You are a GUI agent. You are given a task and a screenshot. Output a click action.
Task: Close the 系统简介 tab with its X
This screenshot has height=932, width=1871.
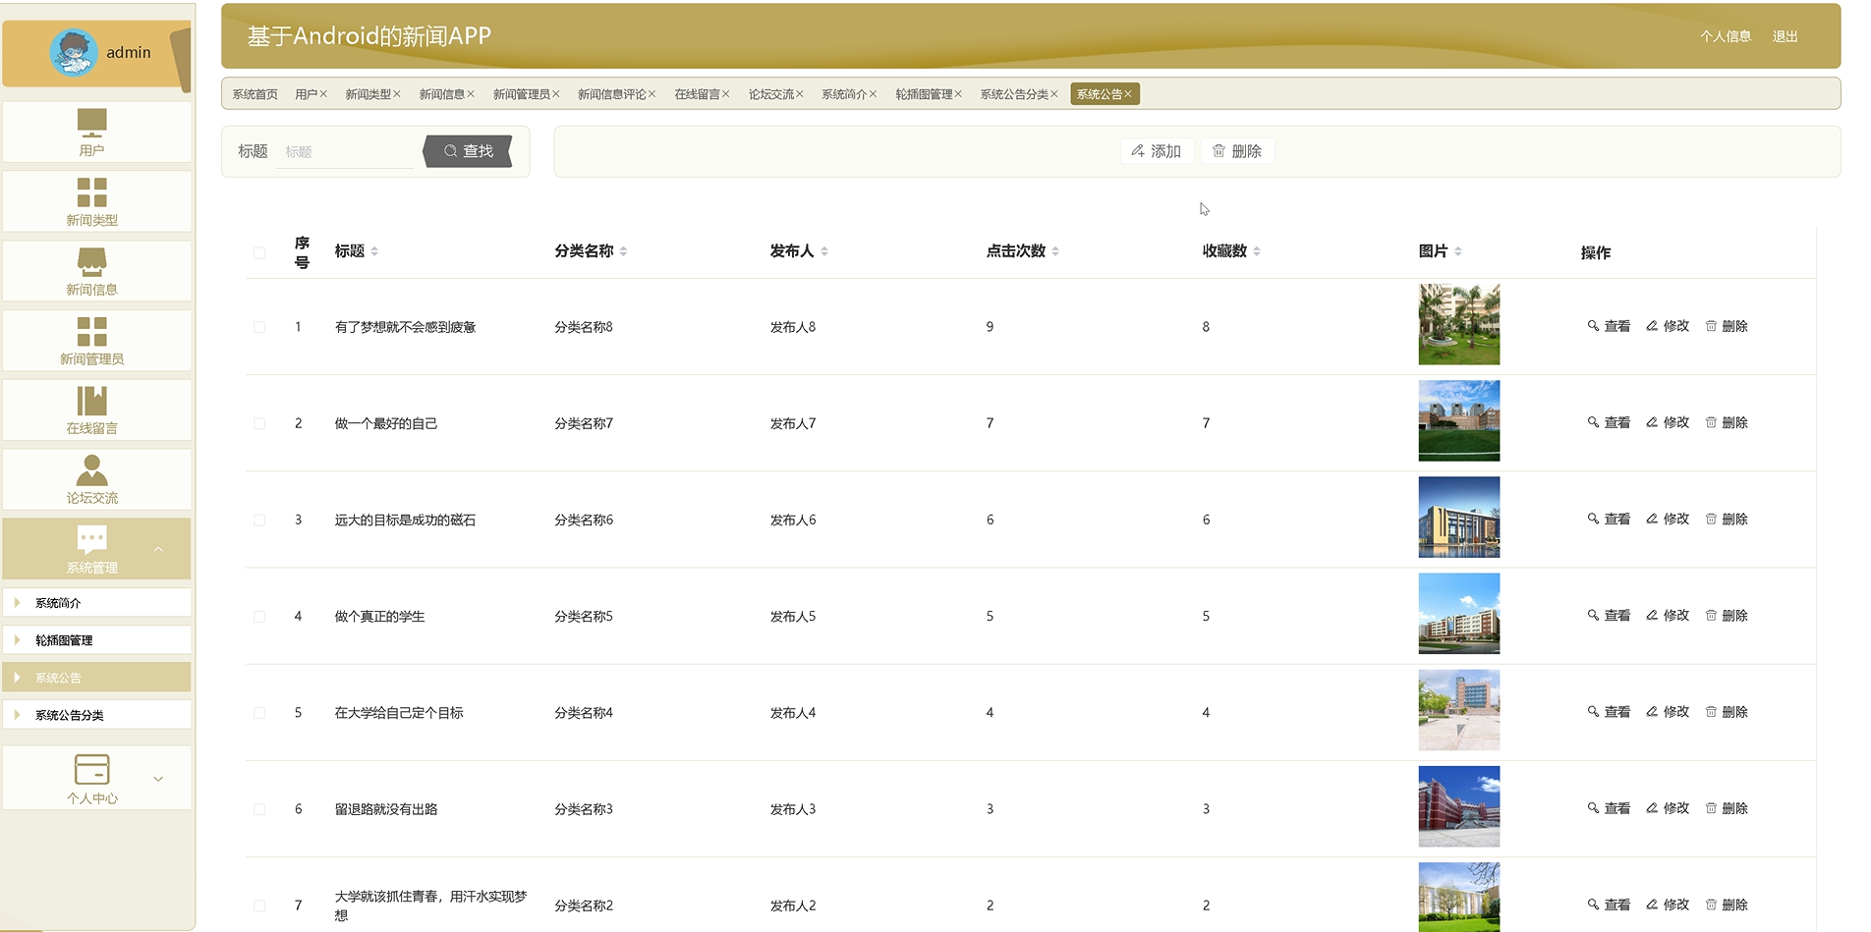pos(873,94)
